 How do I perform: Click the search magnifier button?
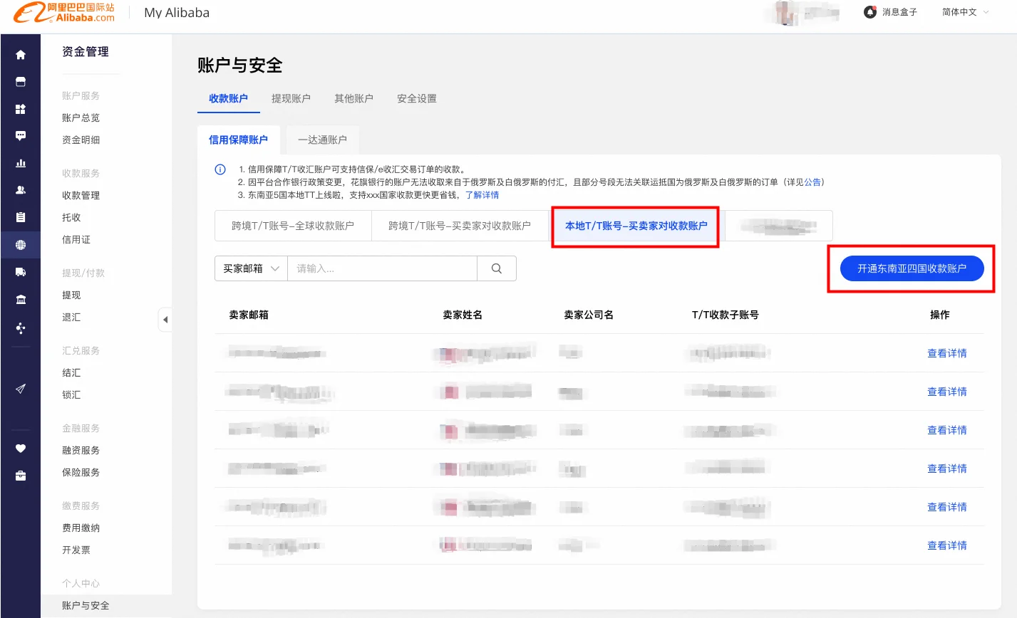point(497,268)
